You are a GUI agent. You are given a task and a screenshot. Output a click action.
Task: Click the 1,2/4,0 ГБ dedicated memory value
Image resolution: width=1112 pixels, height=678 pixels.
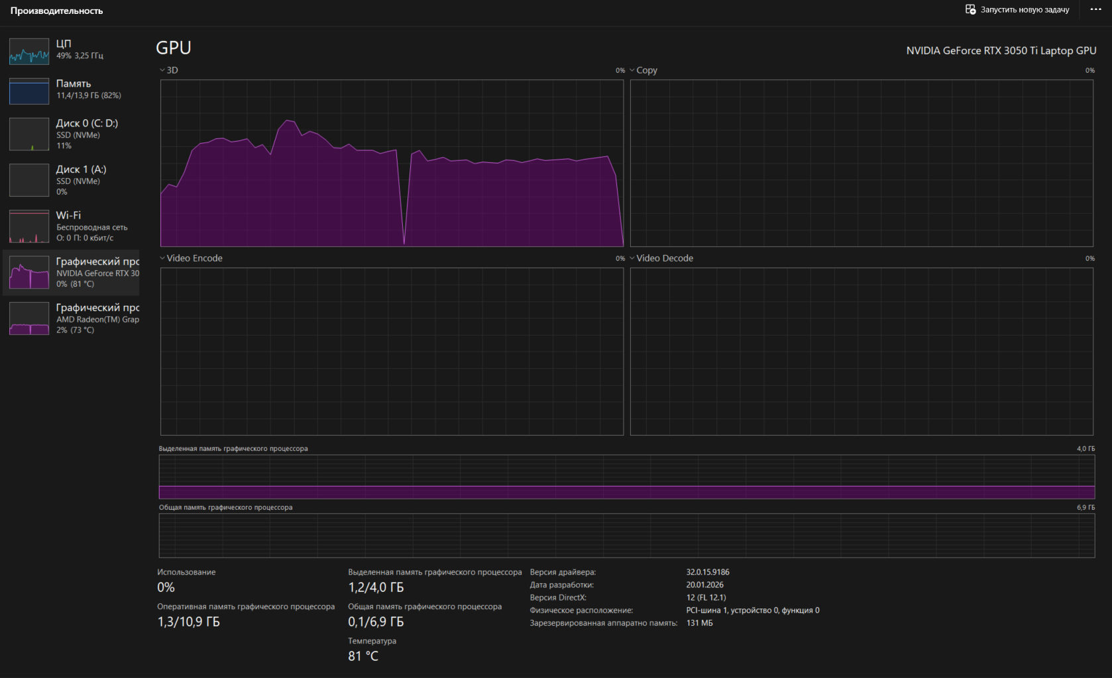click(376, 587)
